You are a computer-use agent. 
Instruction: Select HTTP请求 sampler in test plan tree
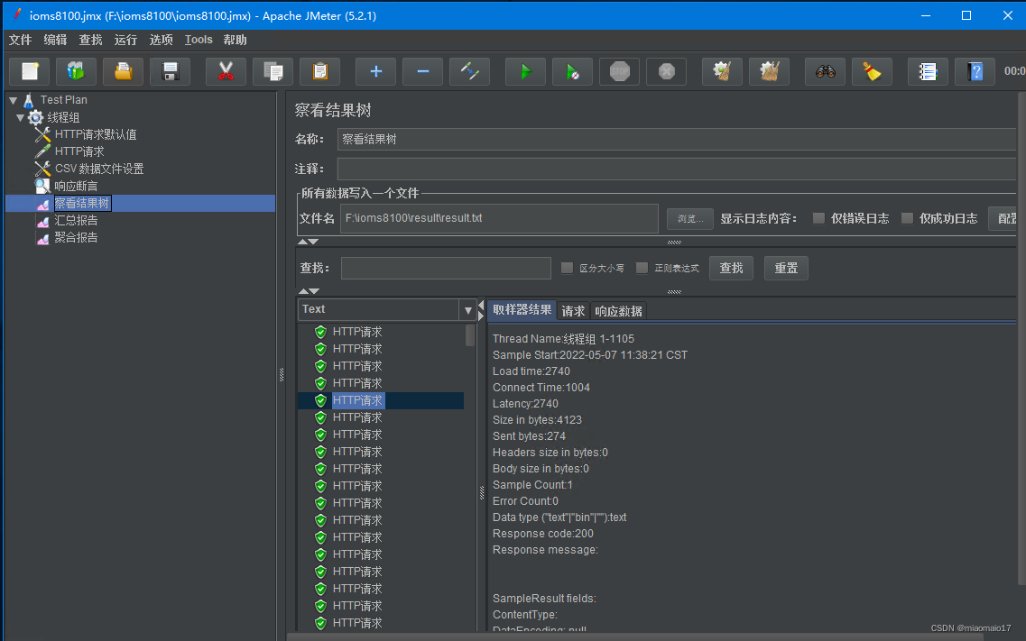[79, 151]
